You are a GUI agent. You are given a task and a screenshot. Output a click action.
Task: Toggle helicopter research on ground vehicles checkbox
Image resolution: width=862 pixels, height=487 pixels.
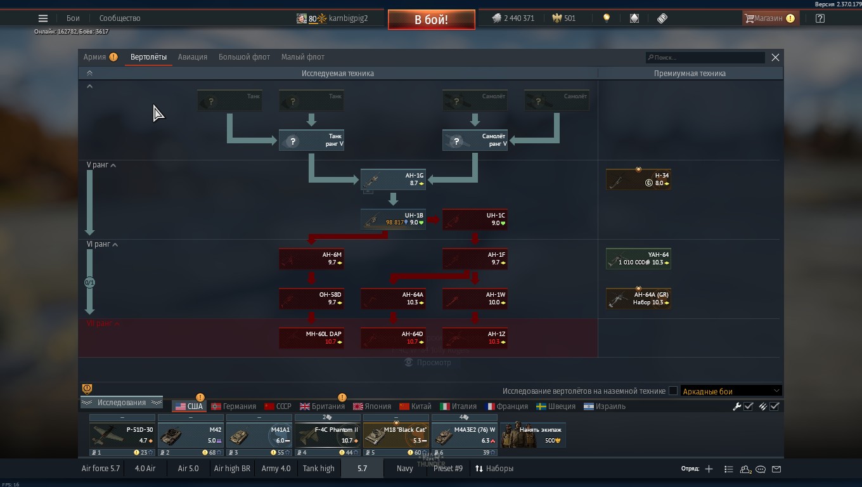[x=673, y=391]
